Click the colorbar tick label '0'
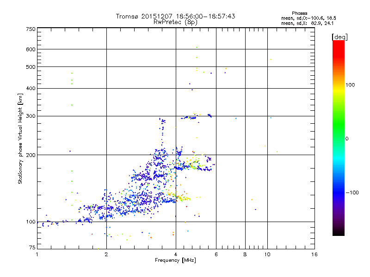Screen dimensions: 370x277 (x=347, y=139)
